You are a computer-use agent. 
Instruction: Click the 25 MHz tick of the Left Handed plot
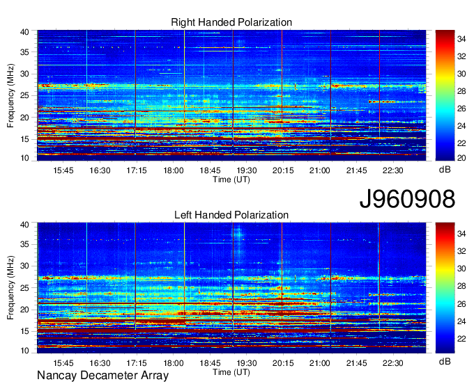[x=24, y=288]
